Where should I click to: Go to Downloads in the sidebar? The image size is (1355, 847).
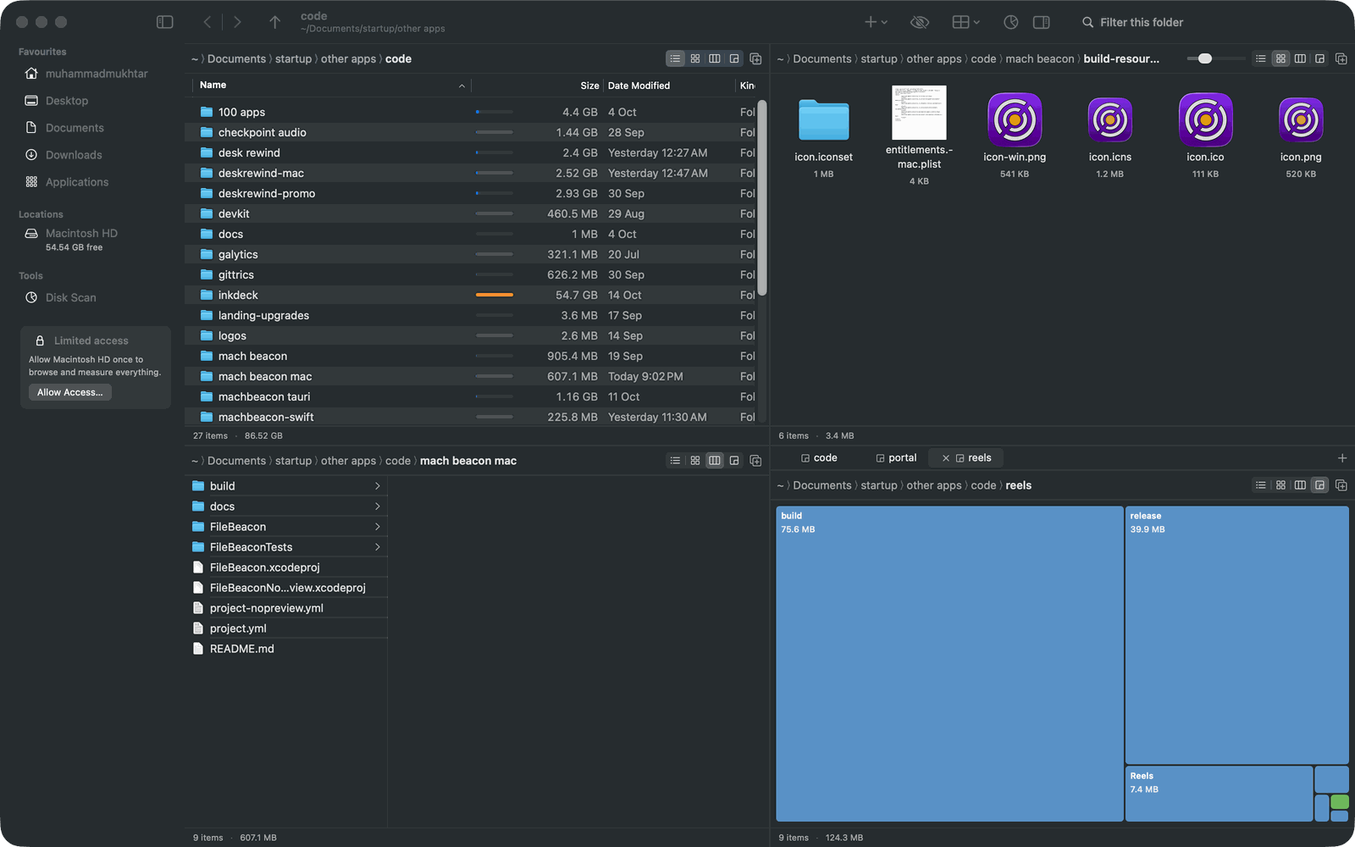74,155
